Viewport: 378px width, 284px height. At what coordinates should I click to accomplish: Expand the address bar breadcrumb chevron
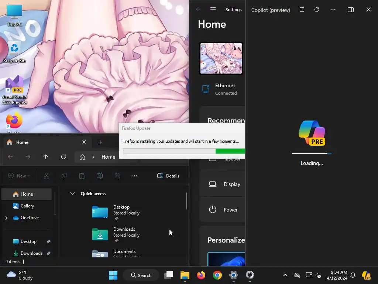pos(93,157)
